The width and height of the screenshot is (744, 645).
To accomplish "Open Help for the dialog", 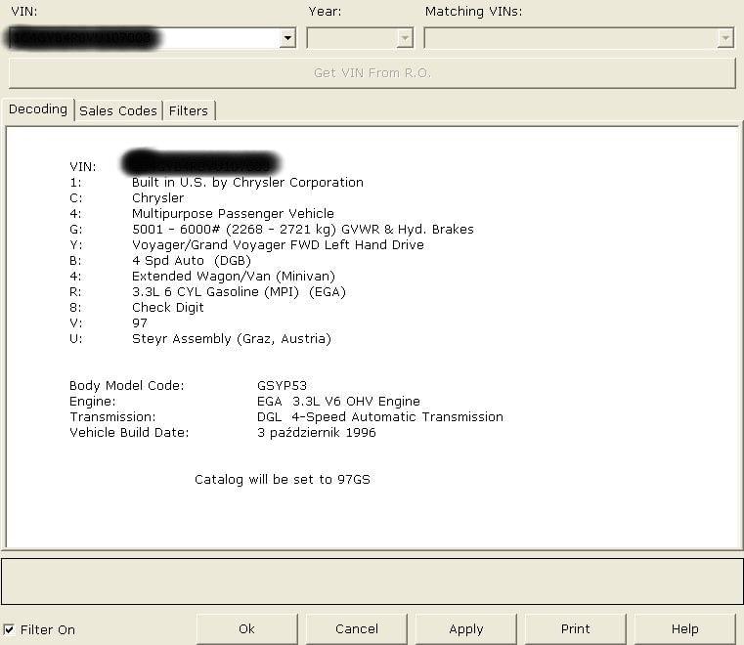I will tap(684, 629).
